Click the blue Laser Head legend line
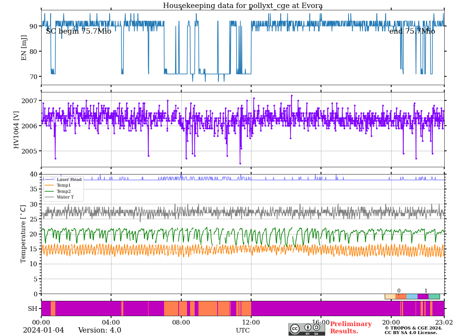The width and height of the screenshot is (458, 336). click(x=50, y=179)
